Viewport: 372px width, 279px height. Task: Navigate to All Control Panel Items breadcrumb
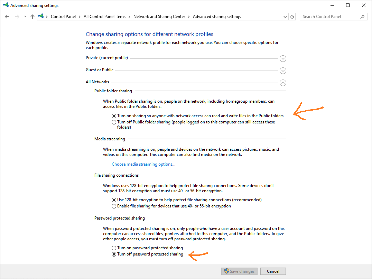104,17
